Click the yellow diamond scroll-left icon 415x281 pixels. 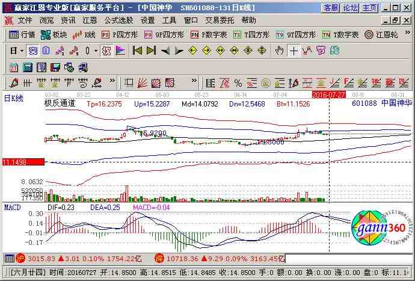tap(192, 51)
